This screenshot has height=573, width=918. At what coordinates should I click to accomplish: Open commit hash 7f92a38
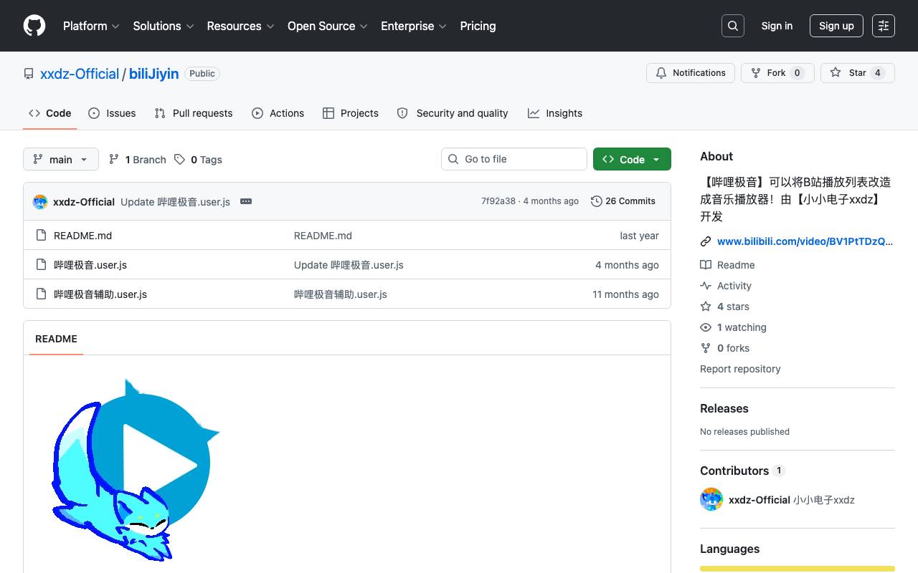pos(498,201)
